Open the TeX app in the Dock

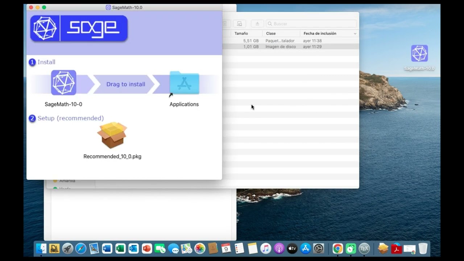(364, 249)
